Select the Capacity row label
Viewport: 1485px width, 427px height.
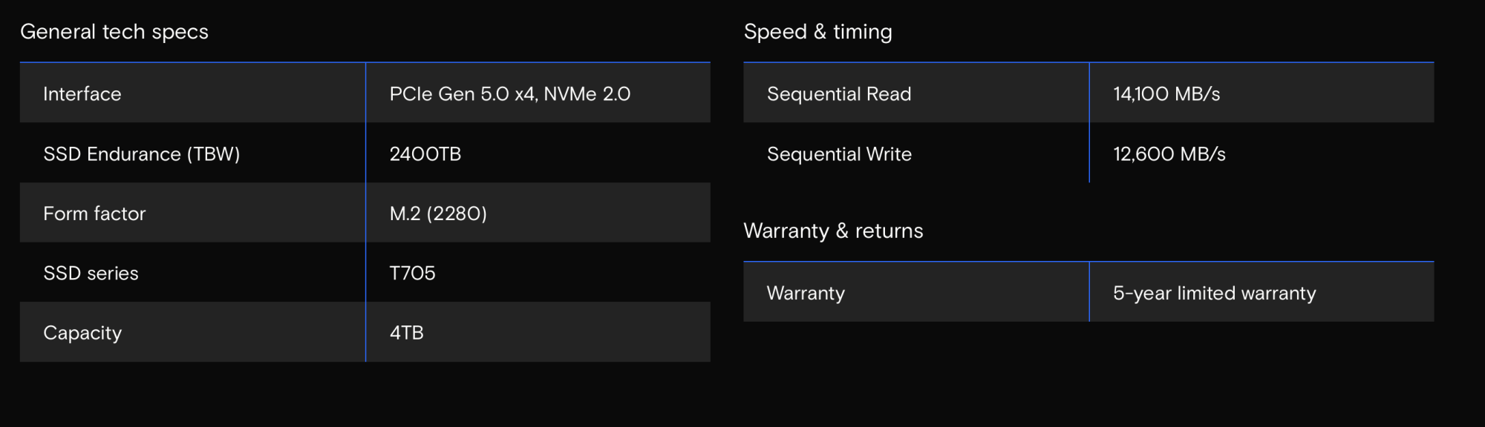pos(82,333)
